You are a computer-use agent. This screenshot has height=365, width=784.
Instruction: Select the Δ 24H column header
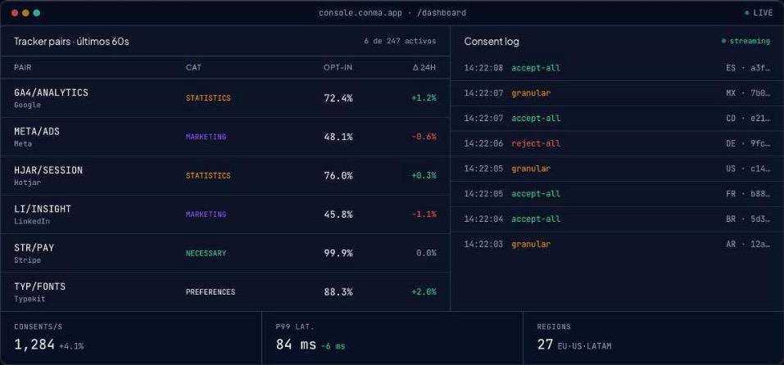tap(424, 67)
